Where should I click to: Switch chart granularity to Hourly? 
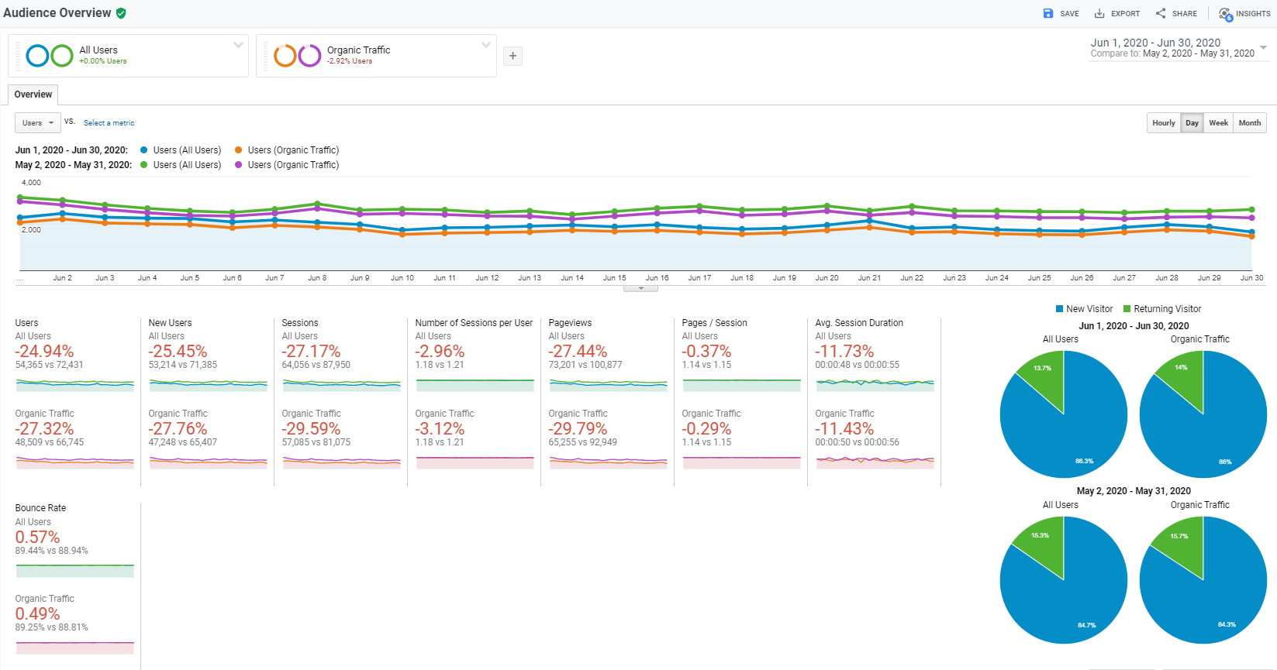tap(1163, 123)
